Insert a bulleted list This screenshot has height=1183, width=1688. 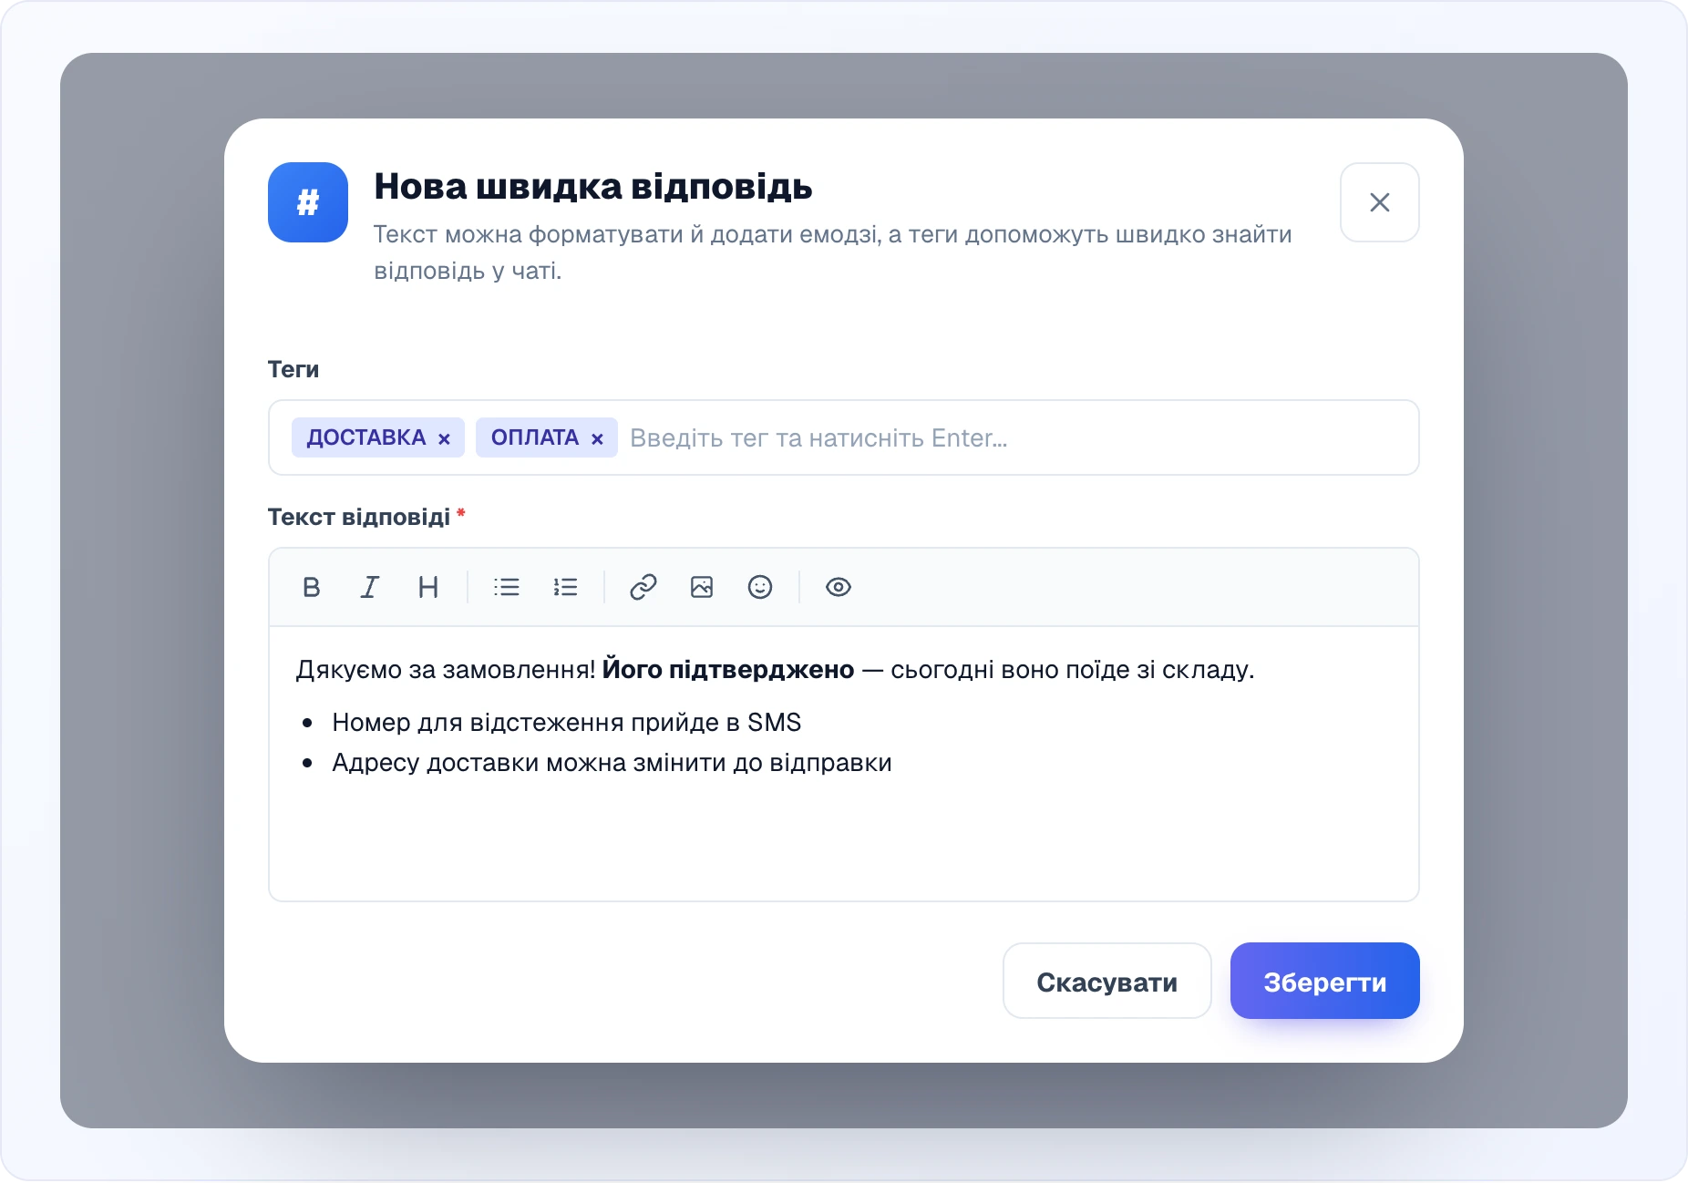(x=507, y=587)
